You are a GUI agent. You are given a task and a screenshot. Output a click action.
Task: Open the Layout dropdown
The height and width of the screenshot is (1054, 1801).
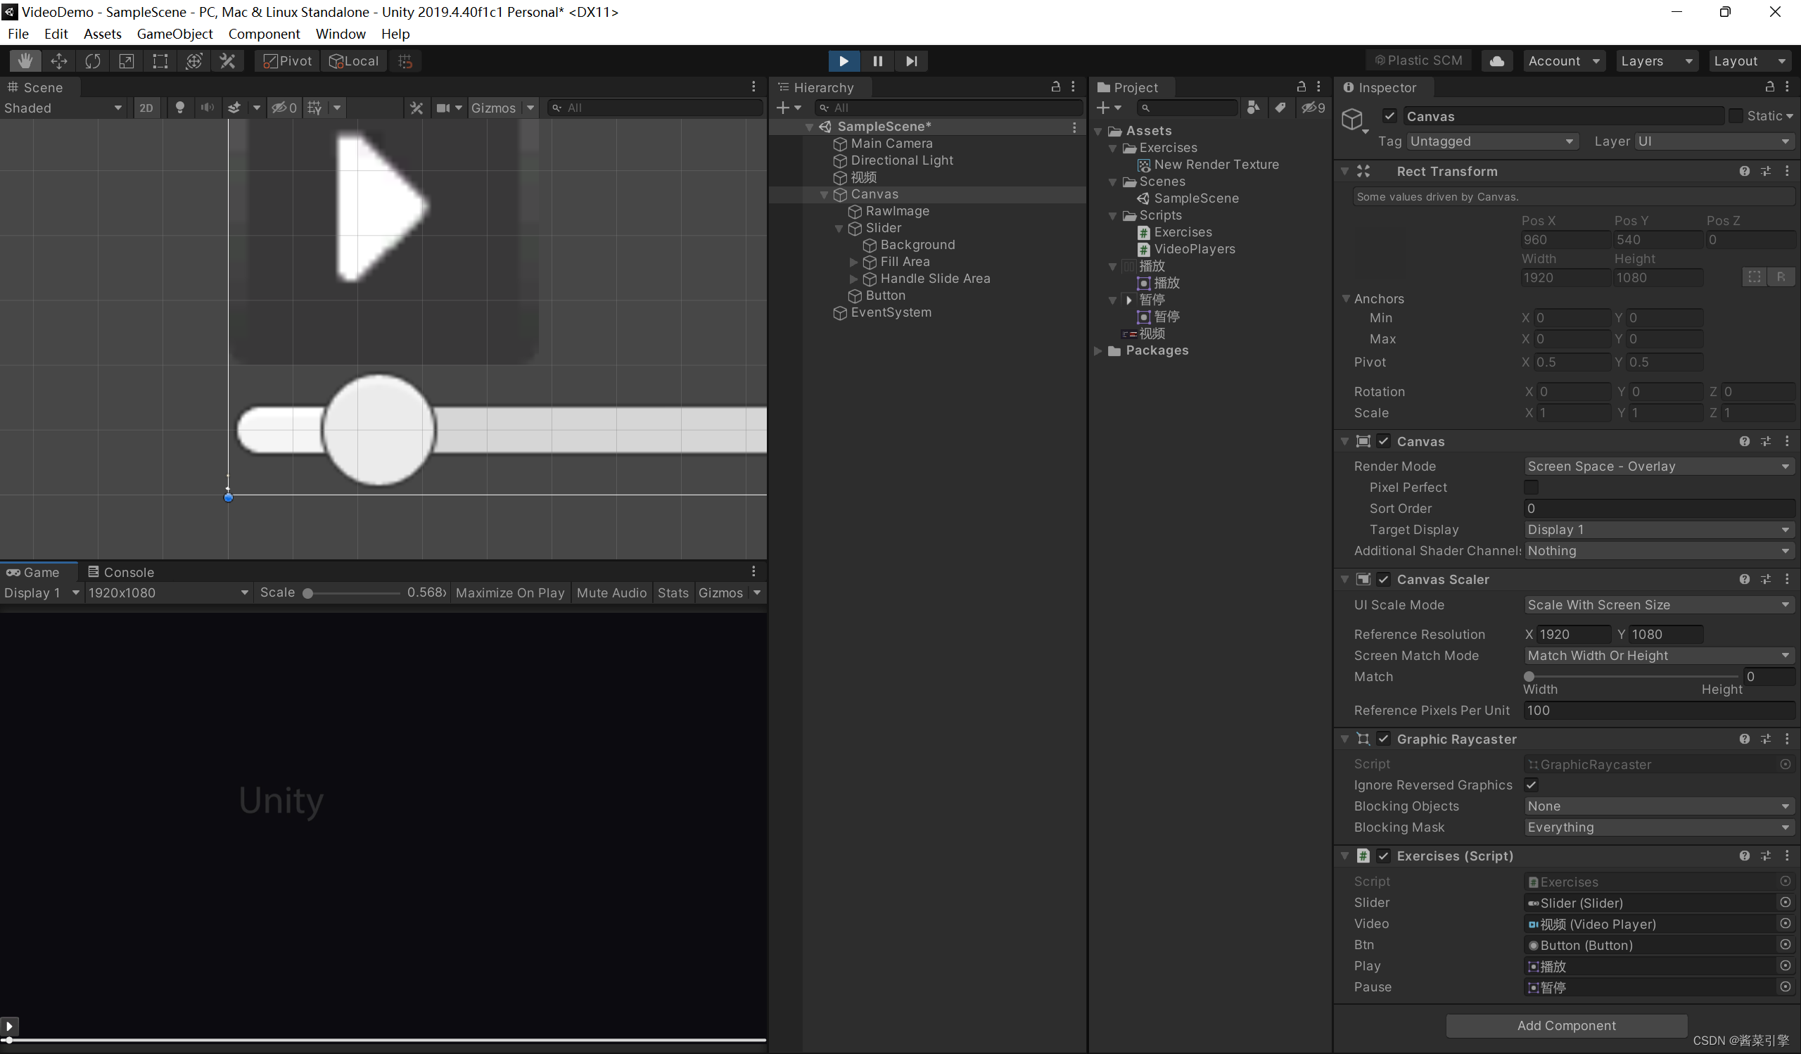(x=1750, y=61)
